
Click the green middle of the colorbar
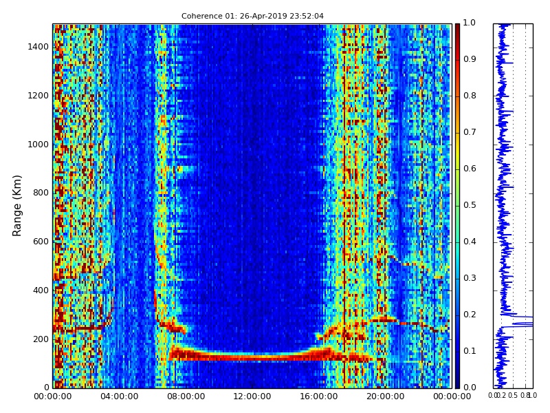point(457,206)
